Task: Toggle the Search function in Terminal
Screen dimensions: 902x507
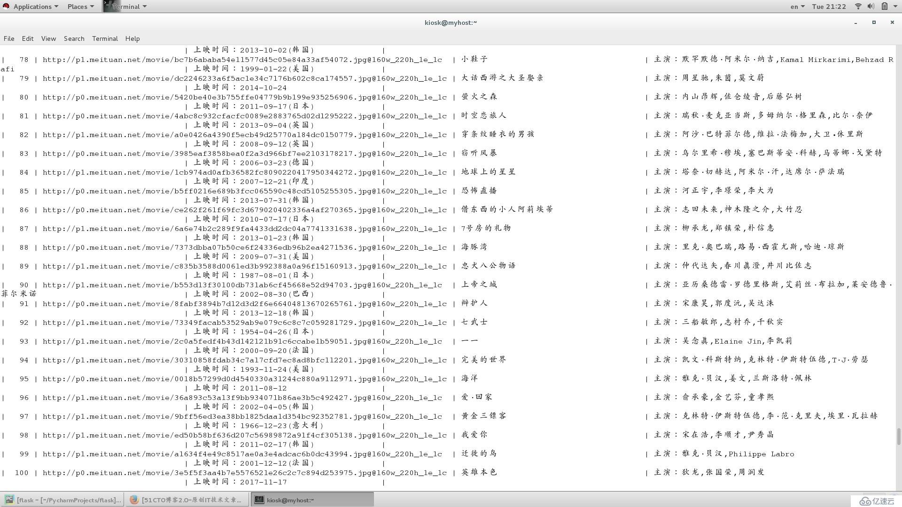Action: (74, 38)
